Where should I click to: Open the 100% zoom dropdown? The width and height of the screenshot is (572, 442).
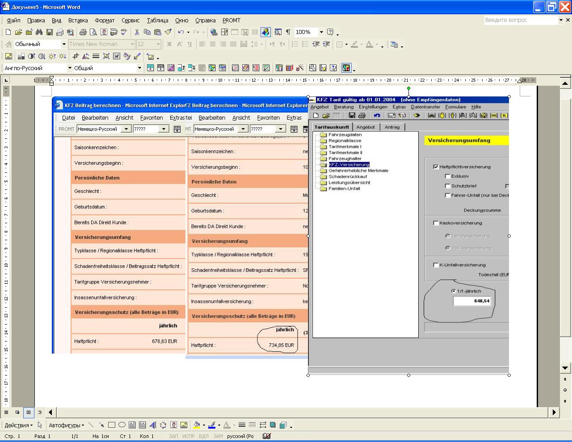point(321,32)
